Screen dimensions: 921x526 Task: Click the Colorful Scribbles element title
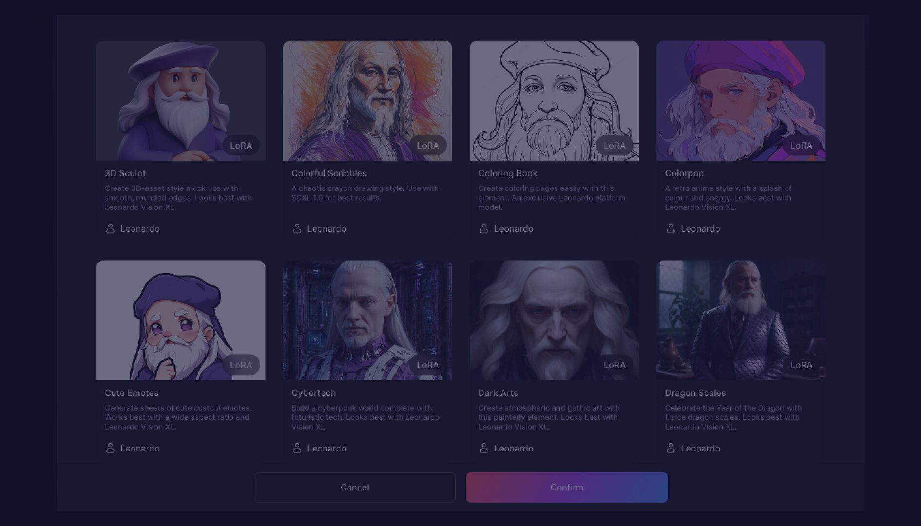tap(329, 173)
